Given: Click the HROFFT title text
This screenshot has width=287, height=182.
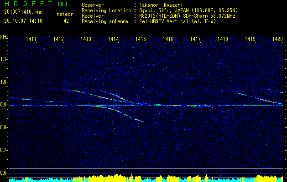Looking at the screenshot, I should (x=28, y=4).
